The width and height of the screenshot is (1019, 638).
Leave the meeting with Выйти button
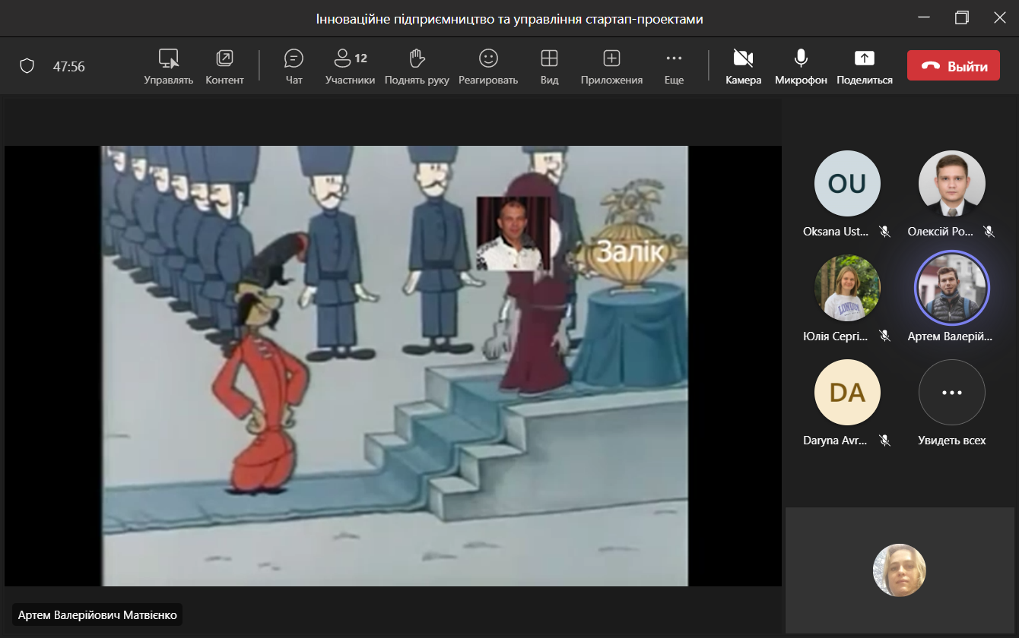click(x=953, y=66)
